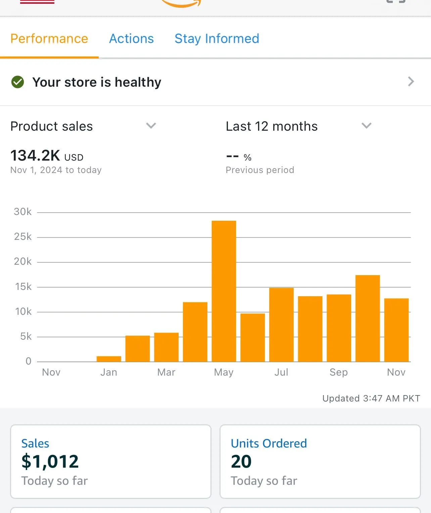Screen dimensions: 431x513
Task: Open the Units Ordered card
Action: (x=320, y=461)
